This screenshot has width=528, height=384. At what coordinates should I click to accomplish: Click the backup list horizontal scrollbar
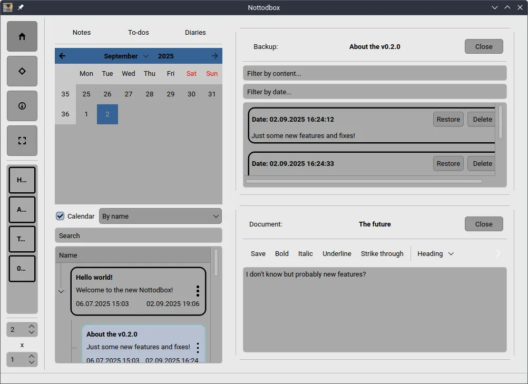[364, 181]
